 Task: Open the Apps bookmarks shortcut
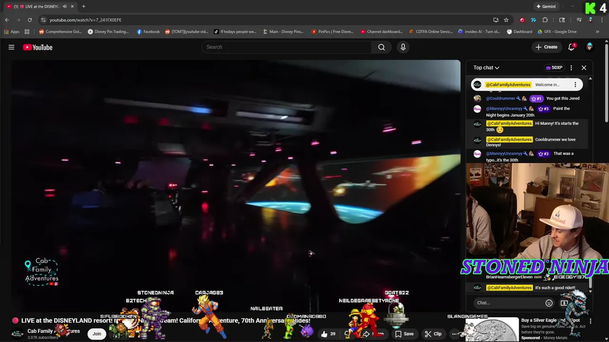12,32
